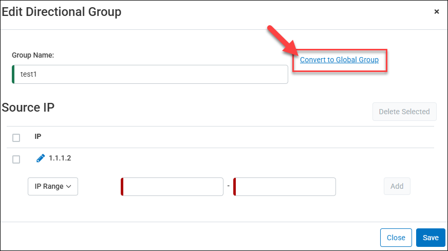Click the dash between the range fields

[x=228, y=185]
